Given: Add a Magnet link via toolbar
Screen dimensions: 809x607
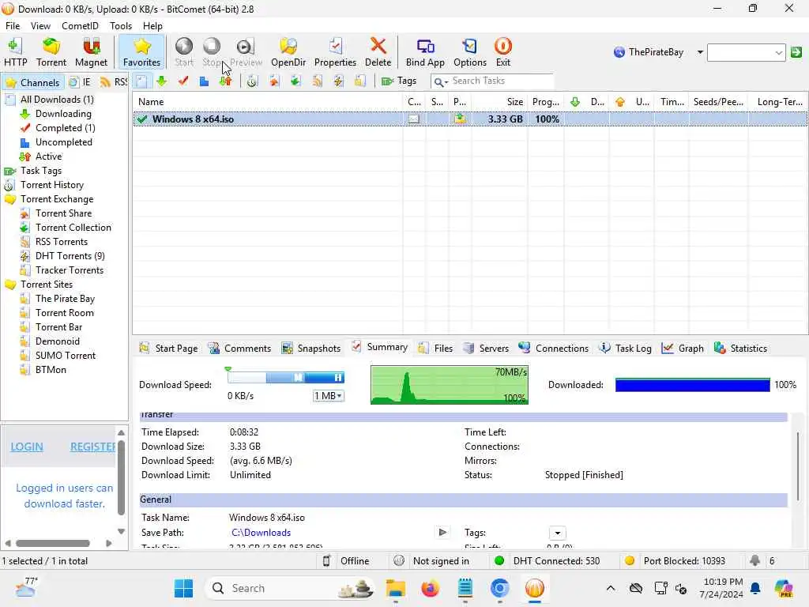Looking at the screenshot, I should click(x=91, y=52).
